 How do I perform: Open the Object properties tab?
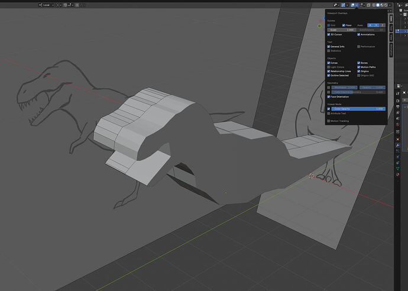[397, 139]
